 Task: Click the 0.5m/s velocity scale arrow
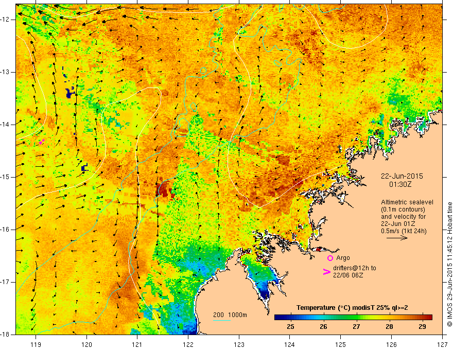point(397,238)
